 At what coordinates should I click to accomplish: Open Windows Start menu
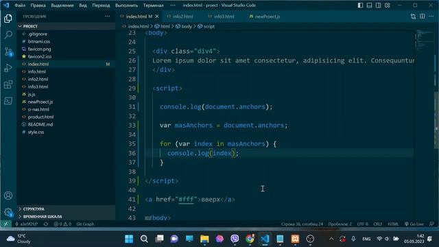click(x=129, y=239)
